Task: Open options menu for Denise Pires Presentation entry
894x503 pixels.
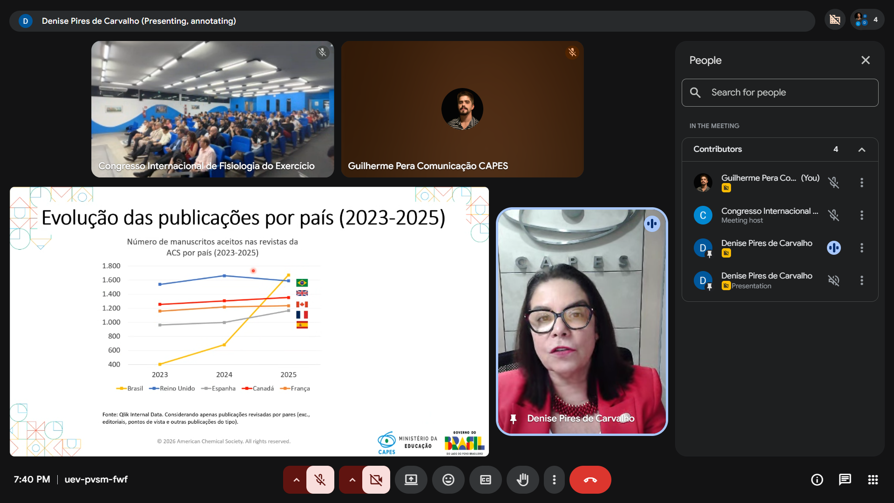Action: 861,280
